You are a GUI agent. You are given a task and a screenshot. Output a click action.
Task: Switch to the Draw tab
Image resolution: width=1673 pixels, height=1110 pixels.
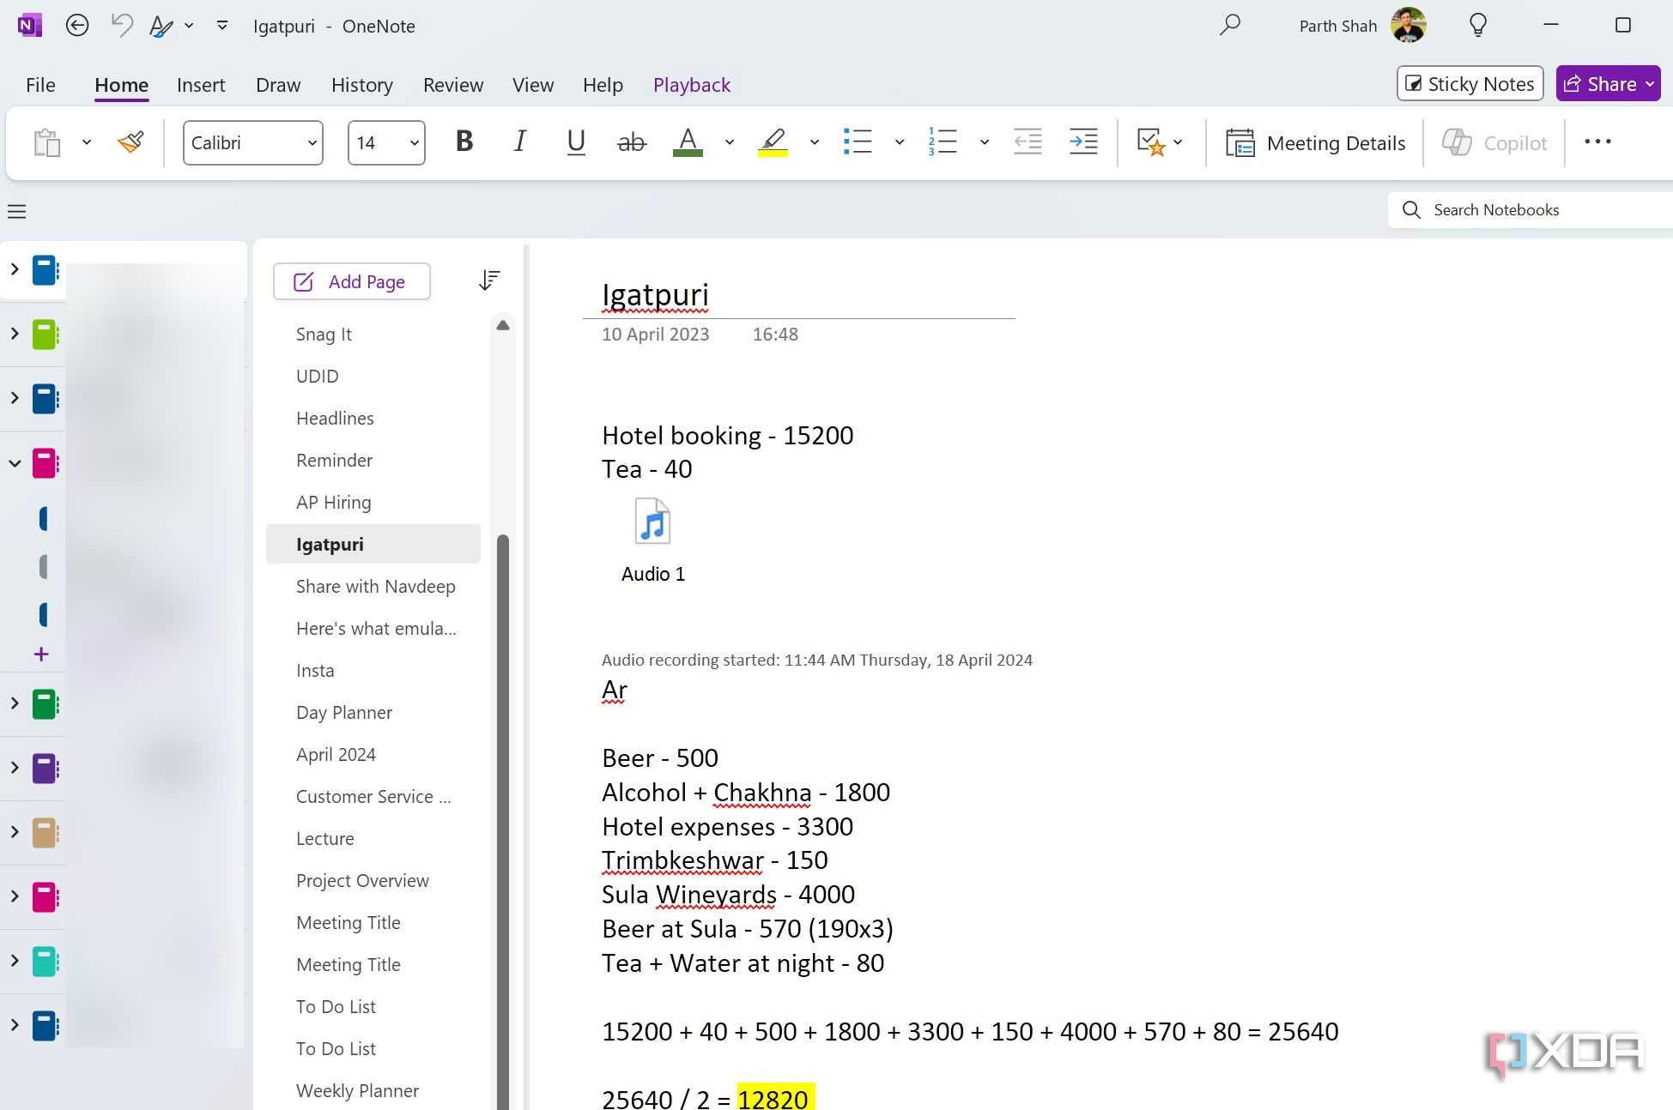[278, 85]
